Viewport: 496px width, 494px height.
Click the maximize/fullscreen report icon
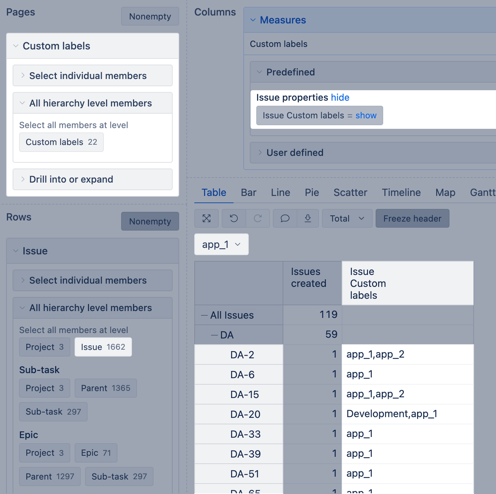(x=207, y=218)
